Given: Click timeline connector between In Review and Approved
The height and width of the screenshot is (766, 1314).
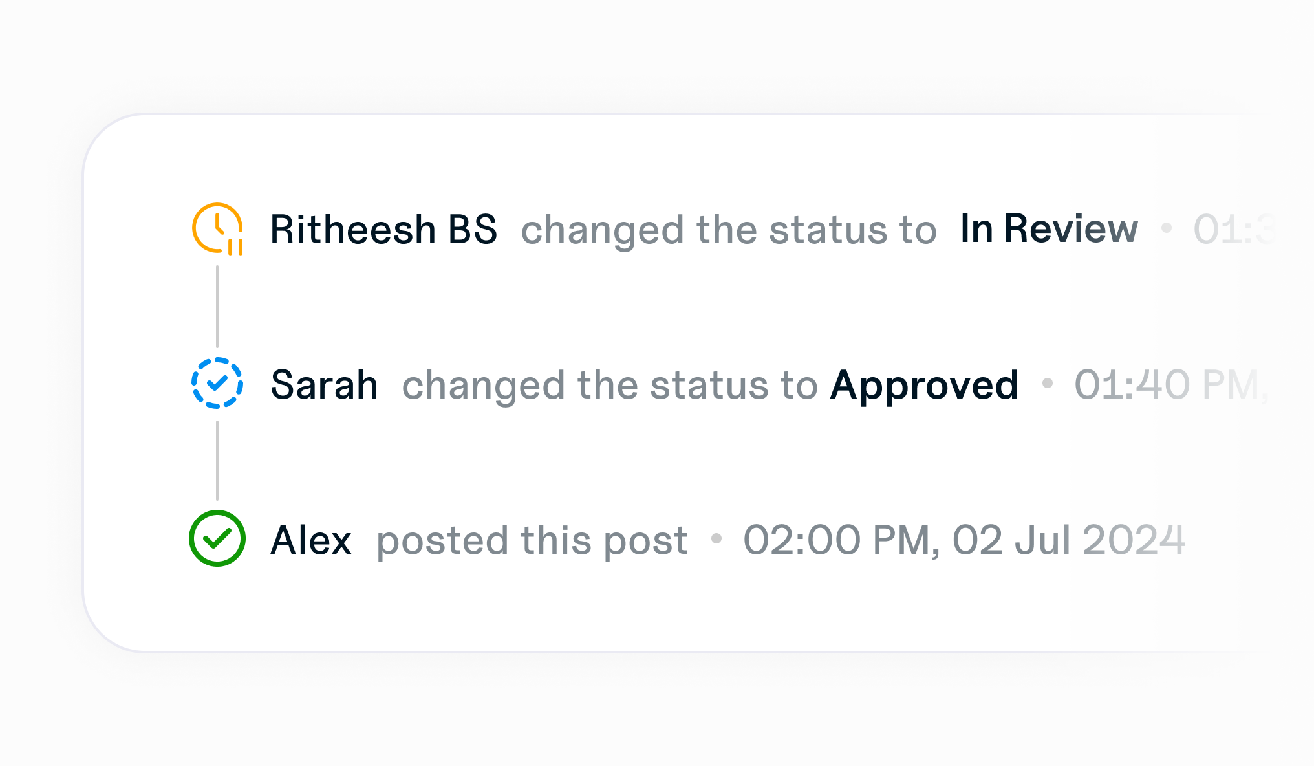Looking at the screenshot, I should tap(217, 306).
